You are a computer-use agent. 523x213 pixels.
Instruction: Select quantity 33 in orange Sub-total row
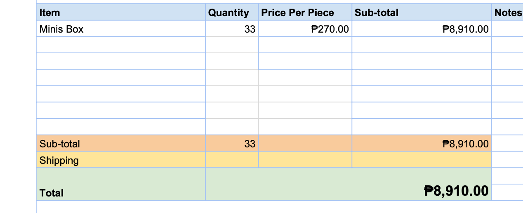[231, 144]
